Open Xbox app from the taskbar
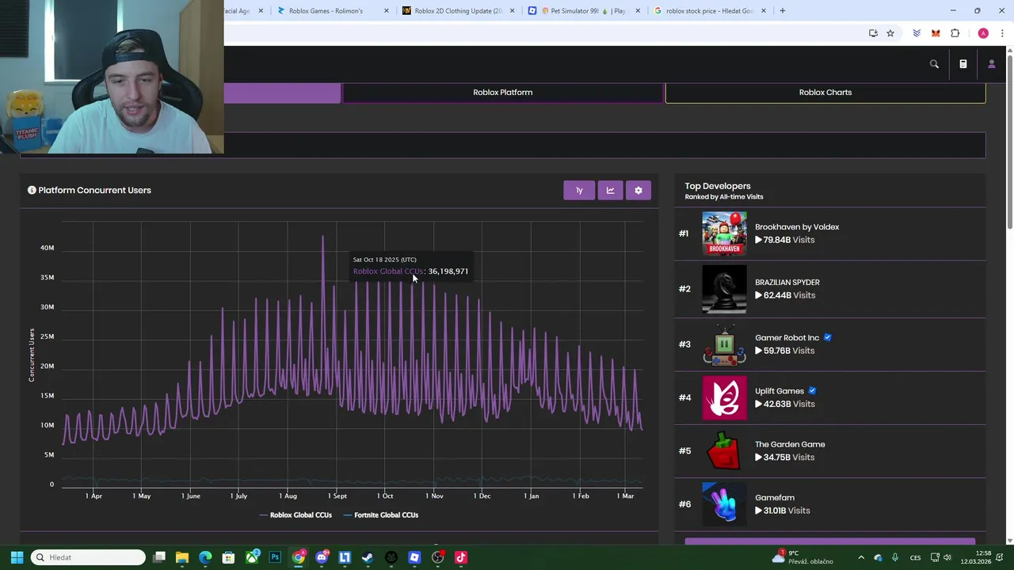The width and height of the screenshot is (1014, 570). [252, 557]
